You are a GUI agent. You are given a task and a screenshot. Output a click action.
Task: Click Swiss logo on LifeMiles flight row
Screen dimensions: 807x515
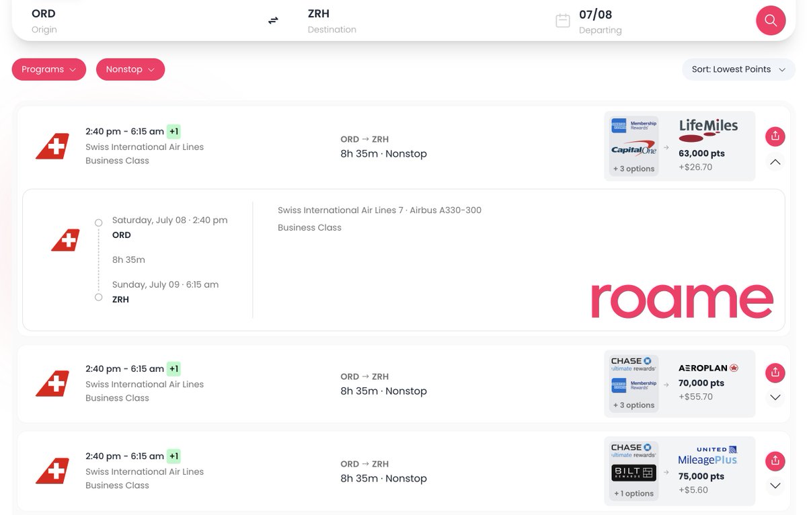pos(52,146)
